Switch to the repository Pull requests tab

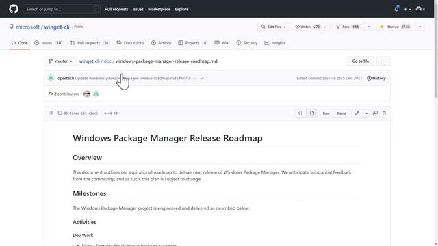[90, 43]
